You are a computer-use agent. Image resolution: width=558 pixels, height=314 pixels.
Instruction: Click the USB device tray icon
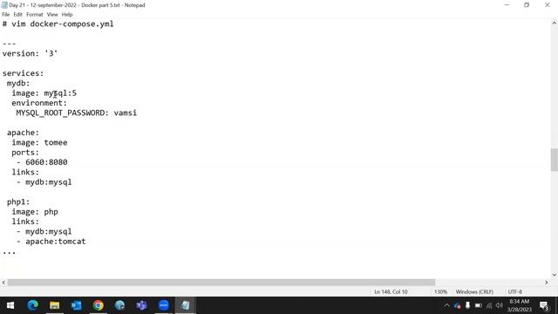pyautogui.click(x=467, y=305)
